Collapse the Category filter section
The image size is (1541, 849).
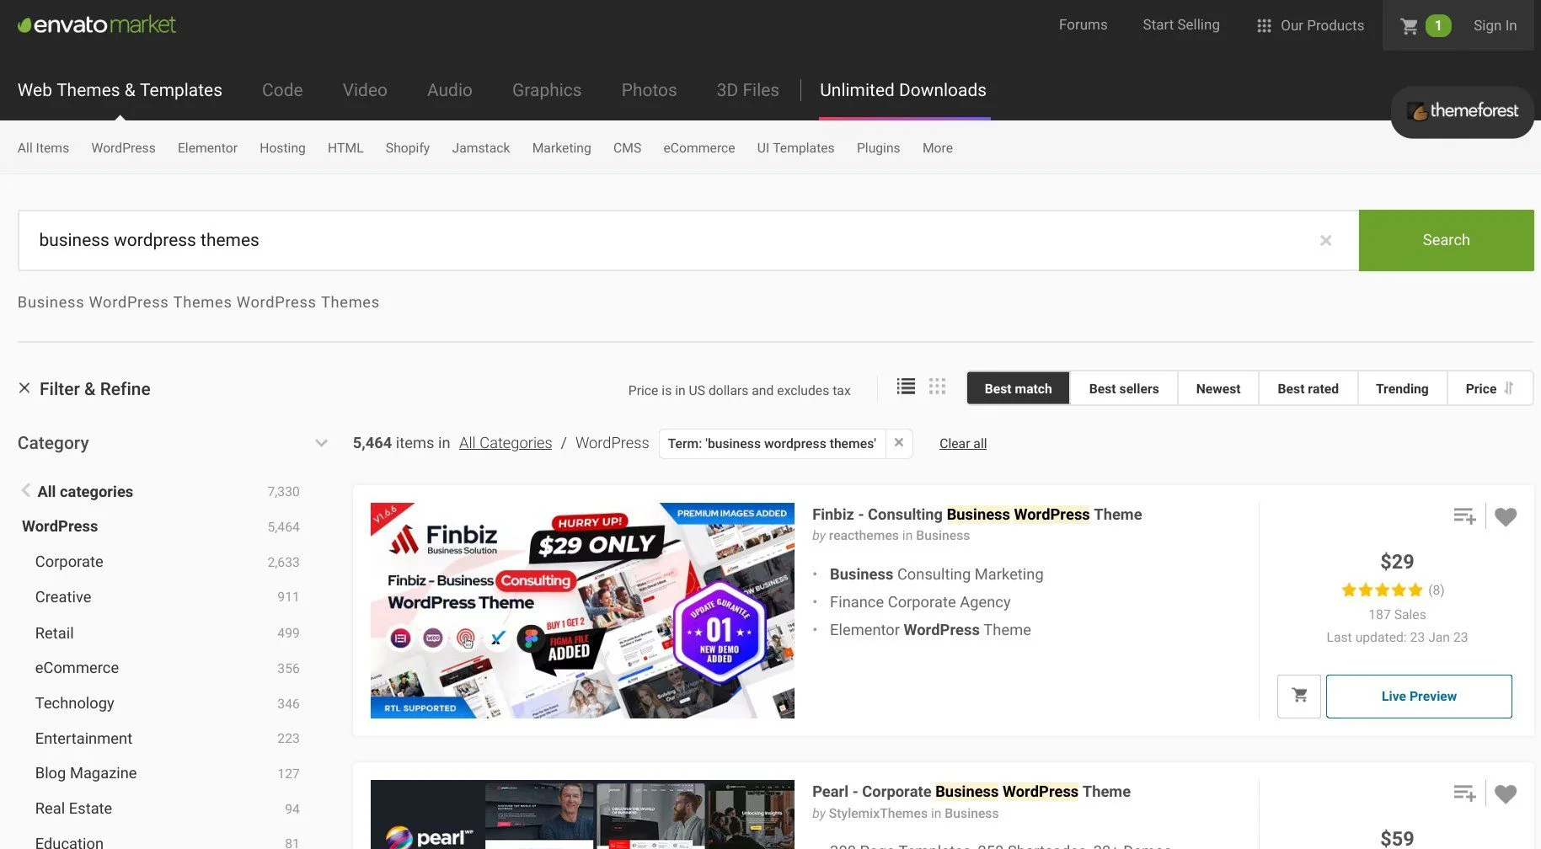pyautogui.click(x=321, y=443)
